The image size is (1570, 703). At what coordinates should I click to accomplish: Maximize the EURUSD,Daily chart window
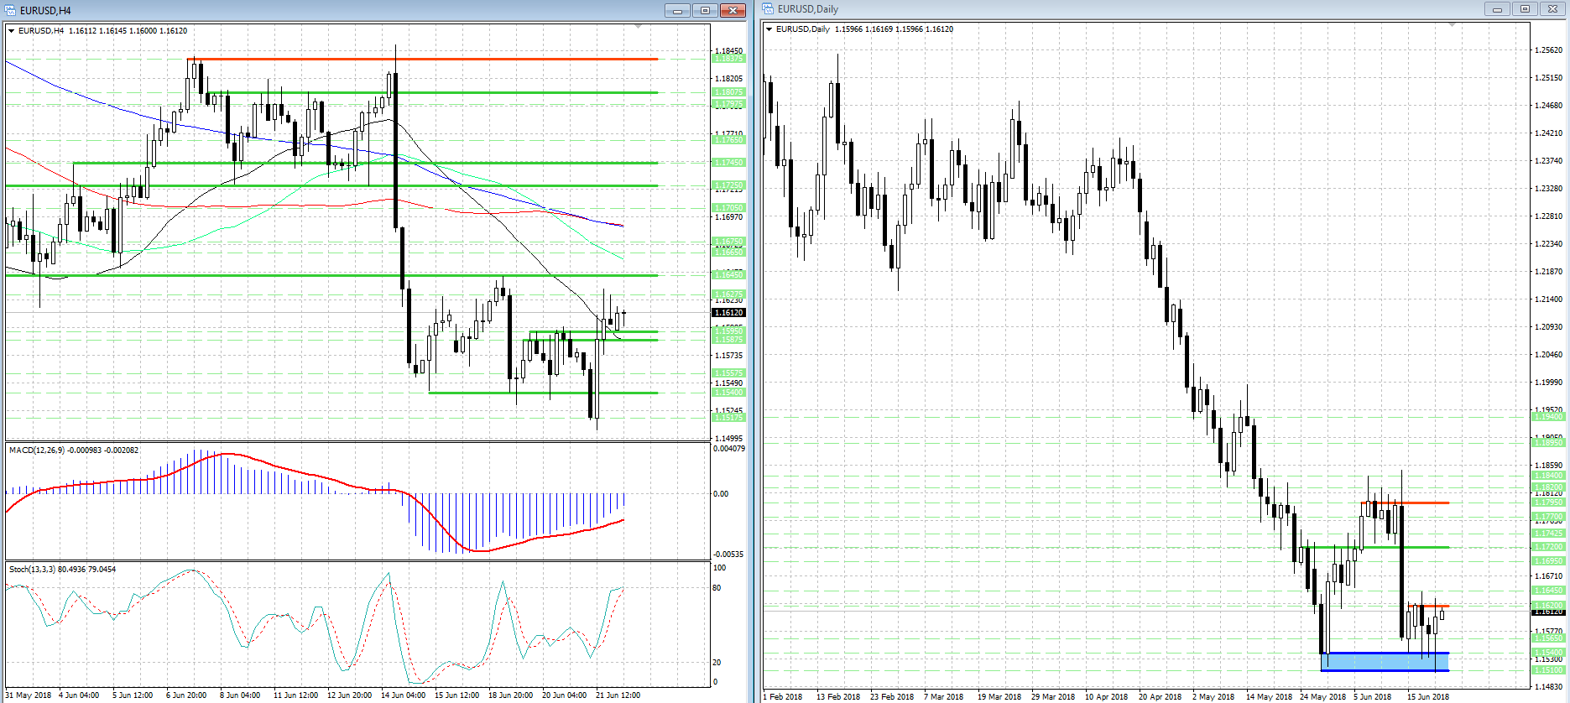[x=1525, y=9]
